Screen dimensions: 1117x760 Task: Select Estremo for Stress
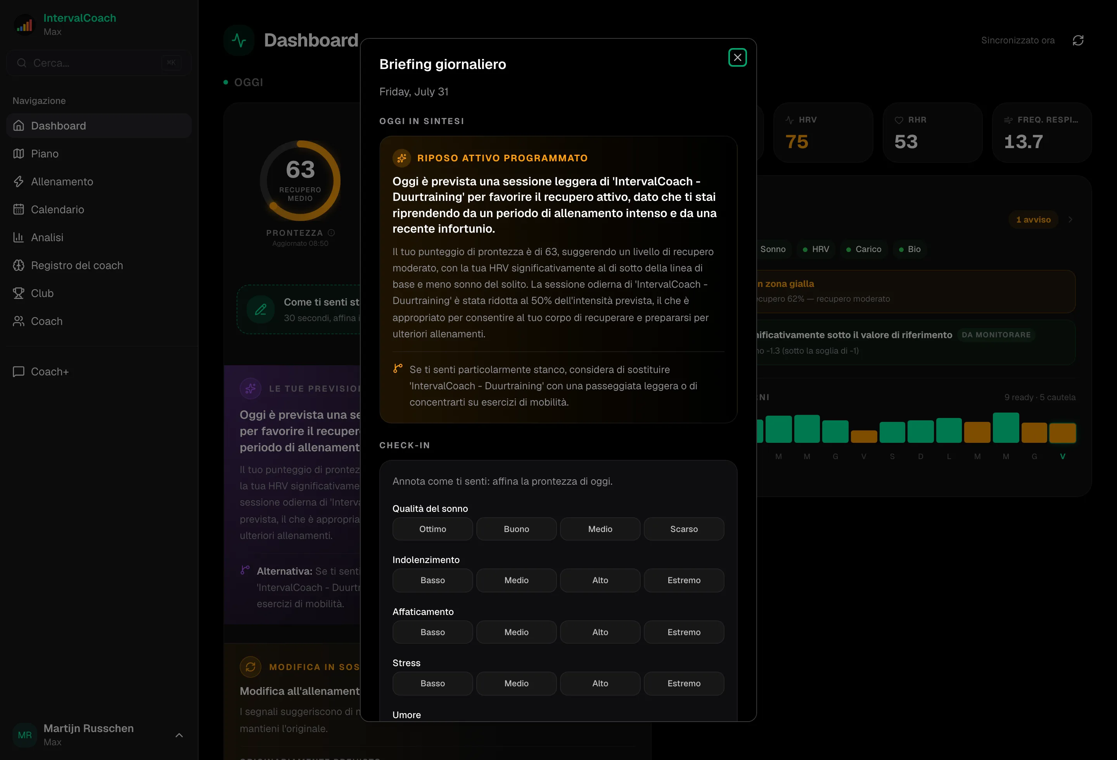pyautogui.click(x=684, y=683)
